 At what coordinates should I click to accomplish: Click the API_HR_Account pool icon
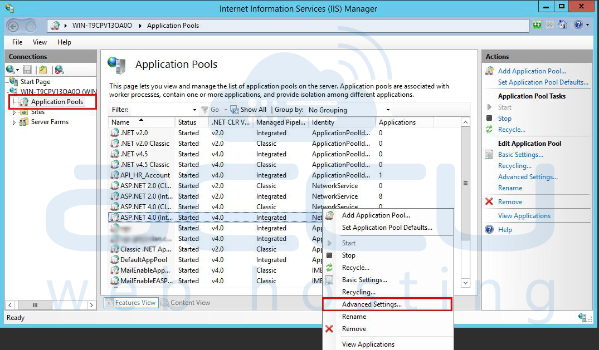click(115, 175)
